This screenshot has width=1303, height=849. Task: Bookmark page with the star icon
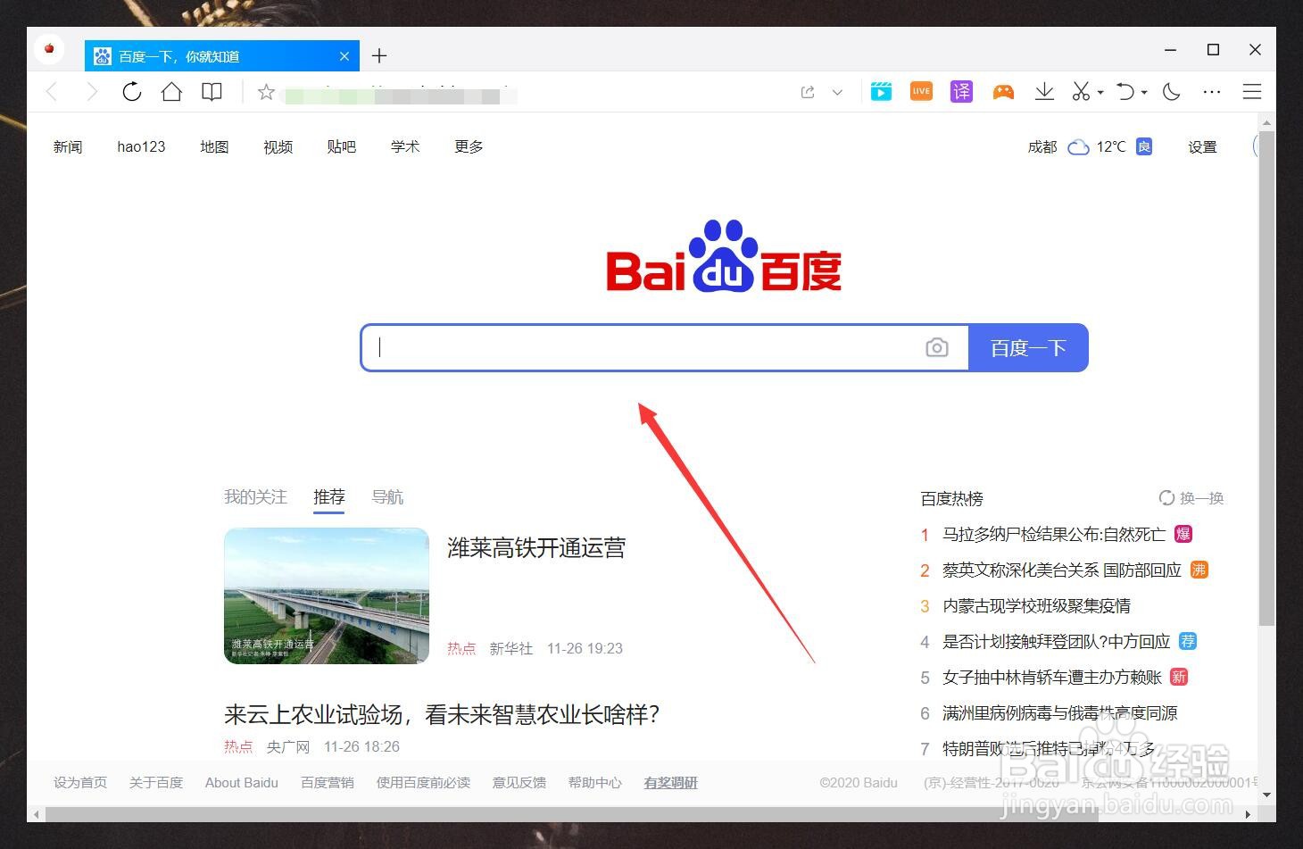coord(266,92)
